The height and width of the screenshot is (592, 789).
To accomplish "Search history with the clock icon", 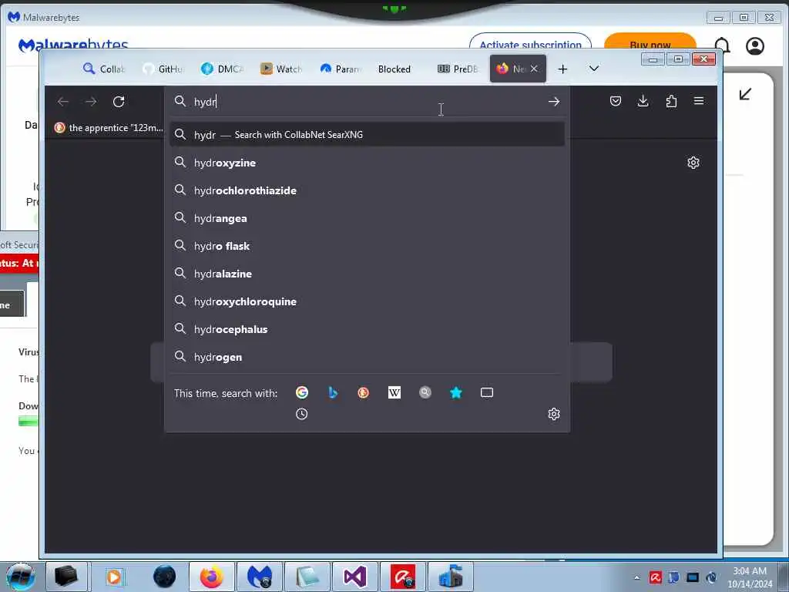I will [x=301, y=414].
